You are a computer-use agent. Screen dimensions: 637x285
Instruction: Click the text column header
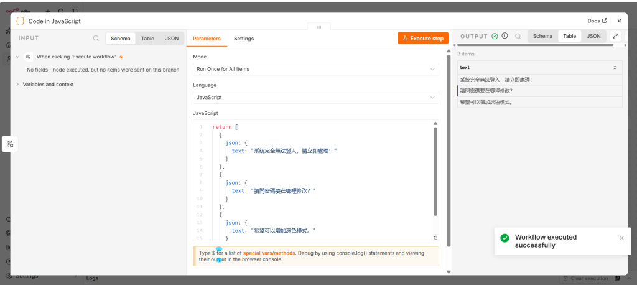[540, 67]
